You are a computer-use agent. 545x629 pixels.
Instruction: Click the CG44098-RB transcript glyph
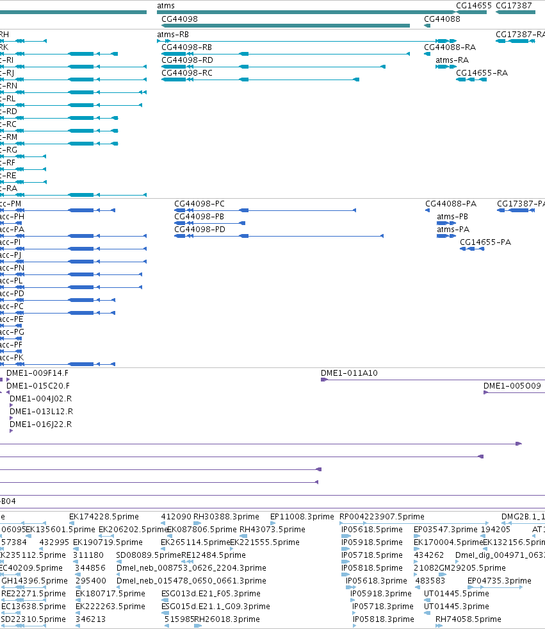coord(286,54)
